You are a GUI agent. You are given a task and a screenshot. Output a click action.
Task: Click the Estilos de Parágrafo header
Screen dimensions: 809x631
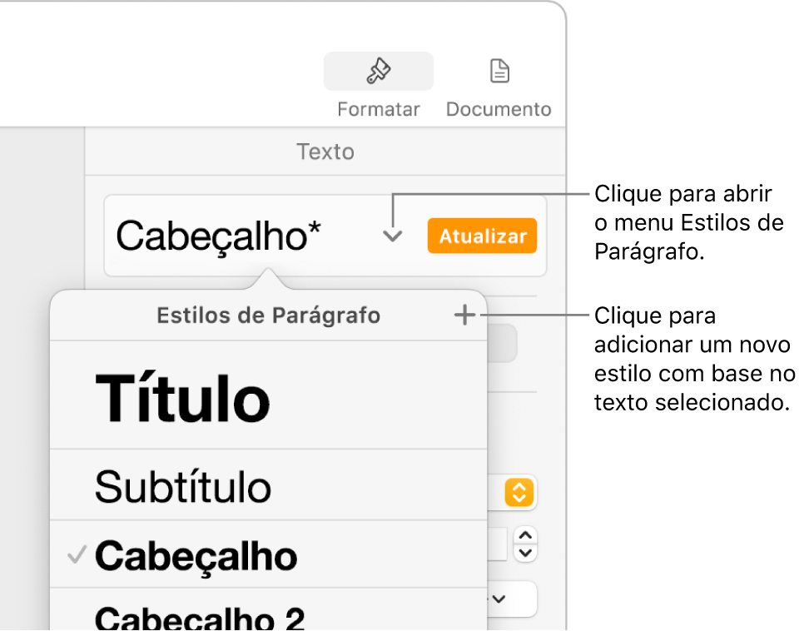268,315
